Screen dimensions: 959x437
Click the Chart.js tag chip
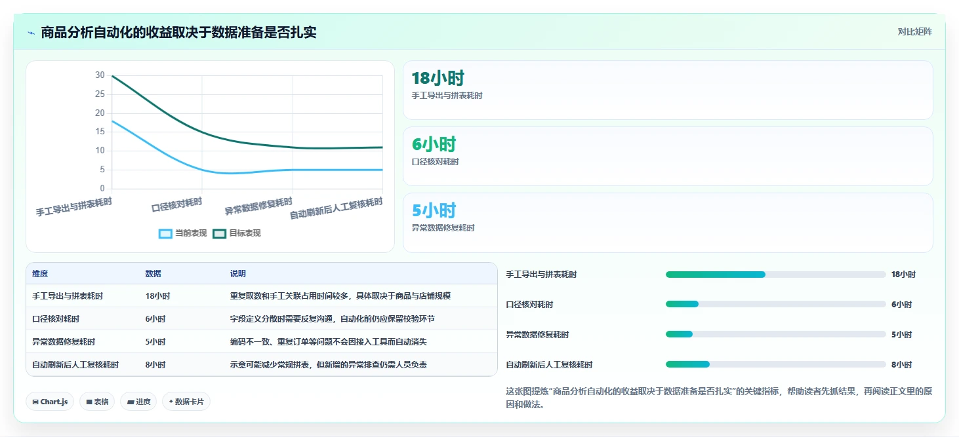(50, 402)
